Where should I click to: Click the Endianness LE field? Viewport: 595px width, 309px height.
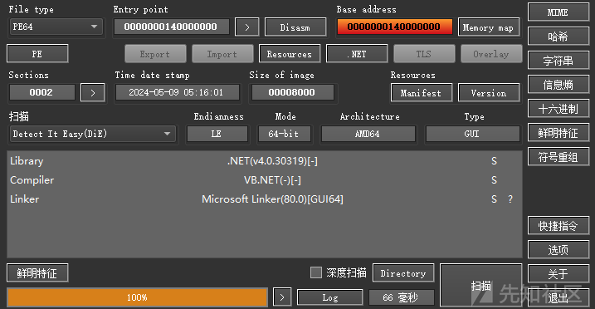(217, 134)
